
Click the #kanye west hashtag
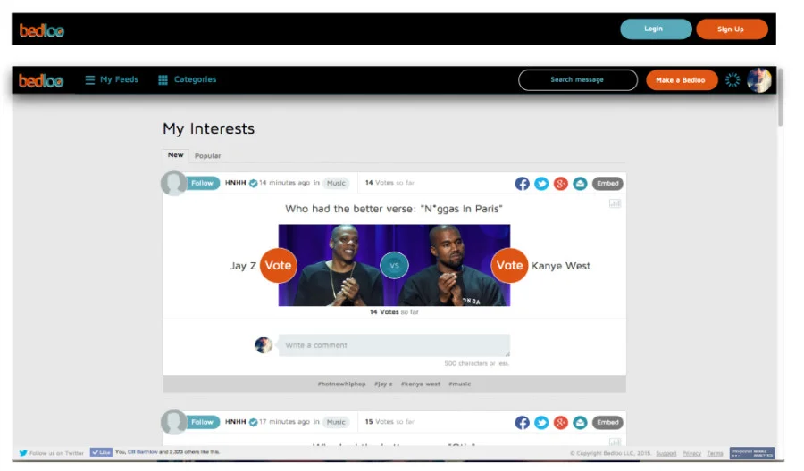click(x=421, y=384)
